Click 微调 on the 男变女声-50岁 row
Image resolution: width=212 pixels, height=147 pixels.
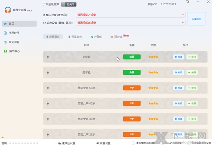pos(178,88)
